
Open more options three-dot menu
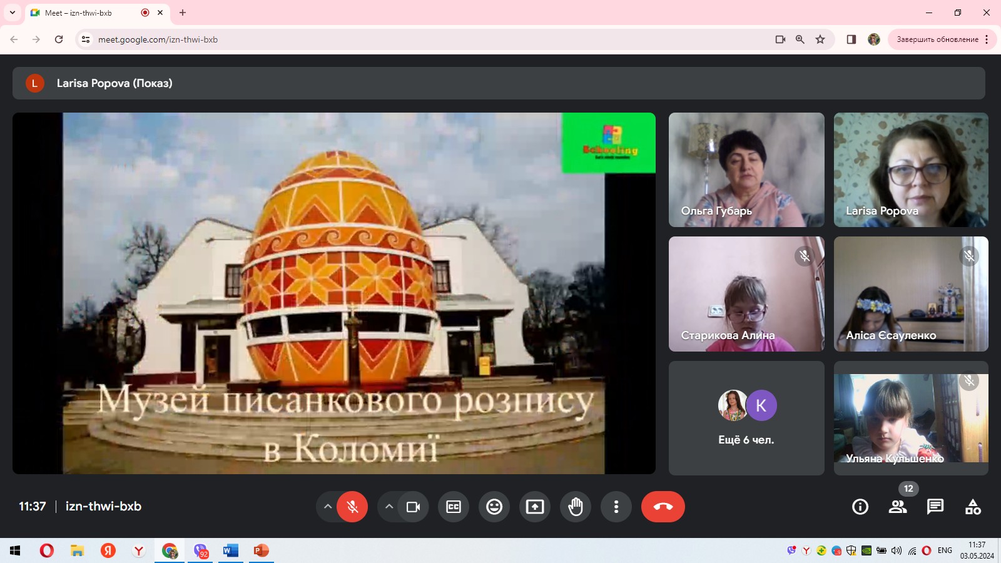pos(616,507)
